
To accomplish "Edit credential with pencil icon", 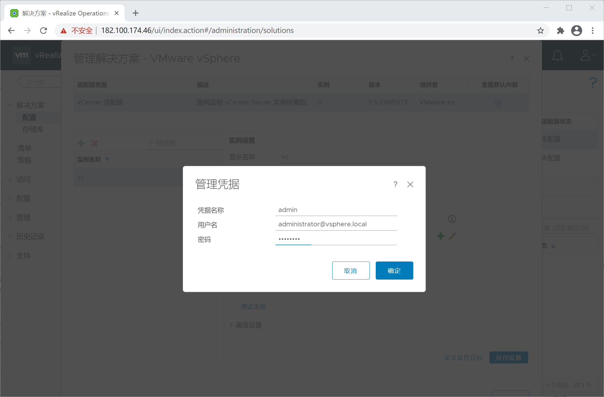I will [x=452, y=236].
